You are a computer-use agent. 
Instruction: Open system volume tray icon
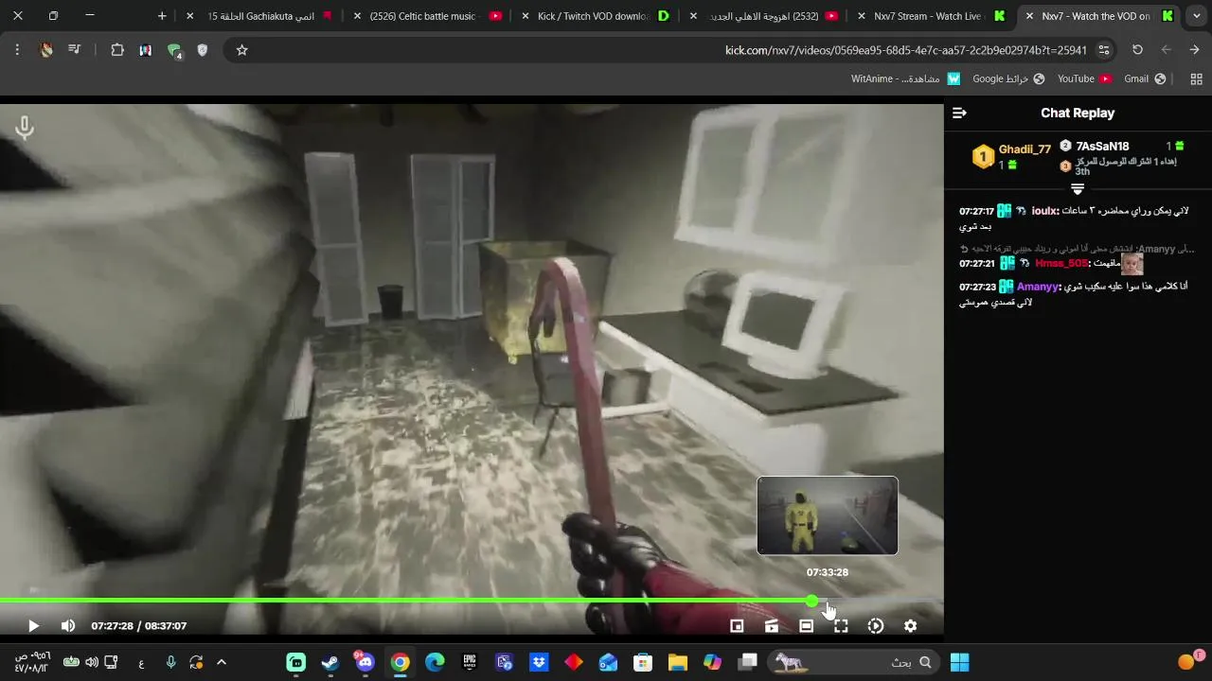tap(92, 662)
